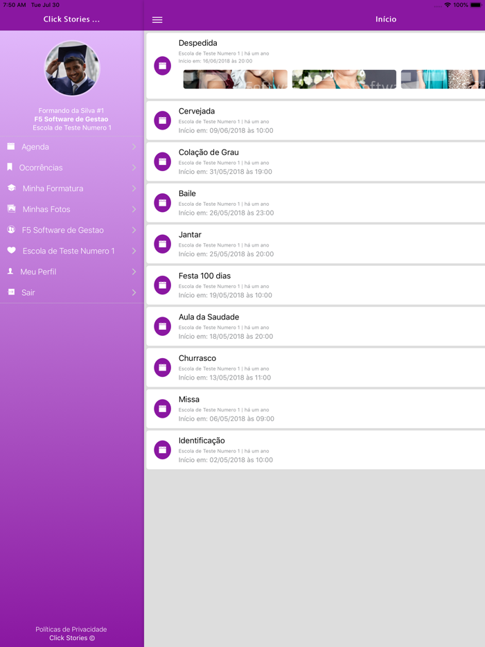Click the Identificação event calendar icon
Viewport: 485px width, 647px height.
(163, 450)
